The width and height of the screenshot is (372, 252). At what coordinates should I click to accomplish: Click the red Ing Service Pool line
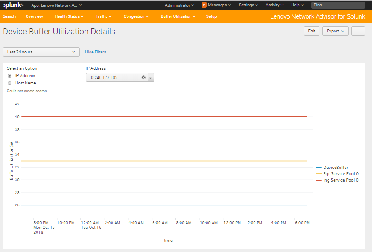point(164,116)
